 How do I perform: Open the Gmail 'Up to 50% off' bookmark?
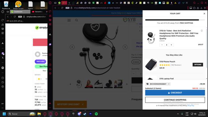coord(15,21)
